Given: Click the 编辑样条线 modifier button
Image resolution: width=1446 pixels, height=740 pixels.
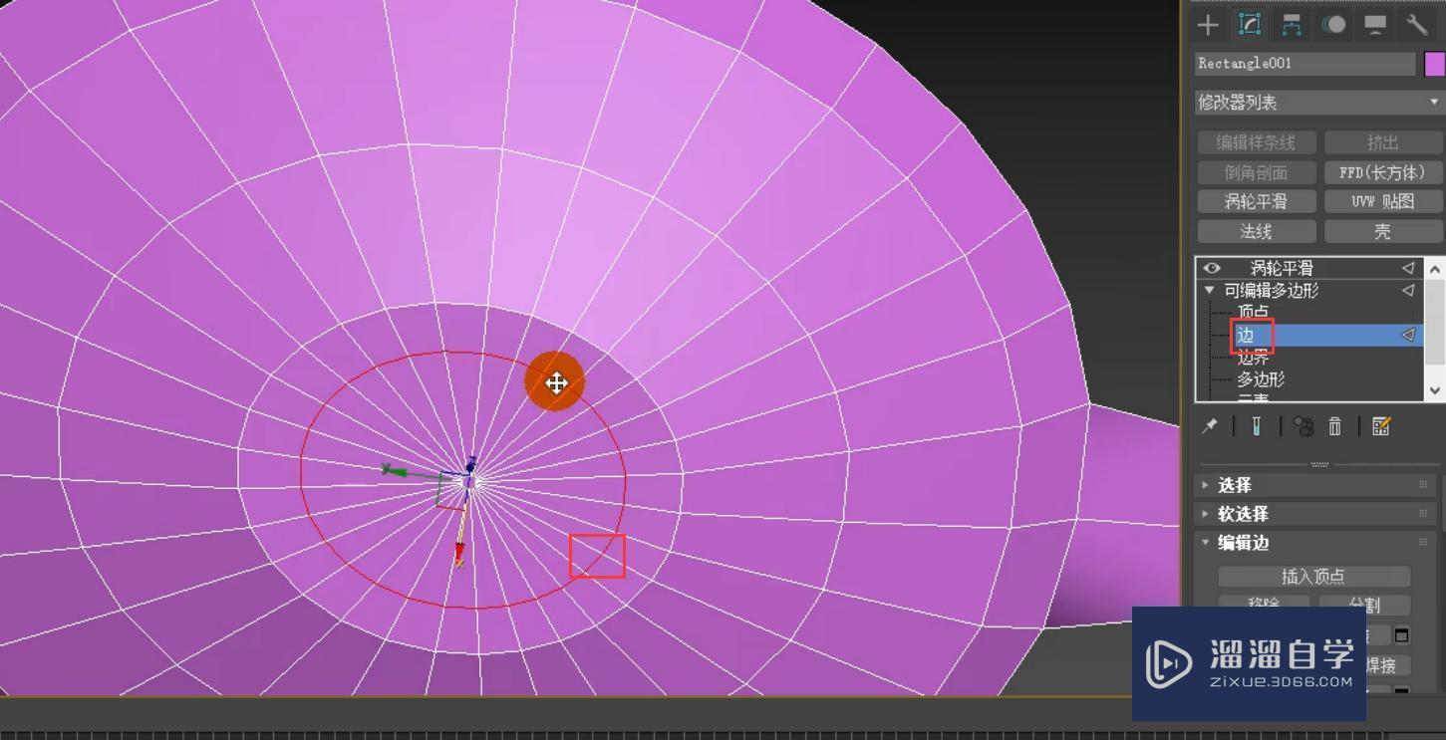Looking at the screenshot, I should coord(1256,142).
